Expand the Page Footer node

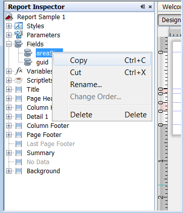point(9,135)
